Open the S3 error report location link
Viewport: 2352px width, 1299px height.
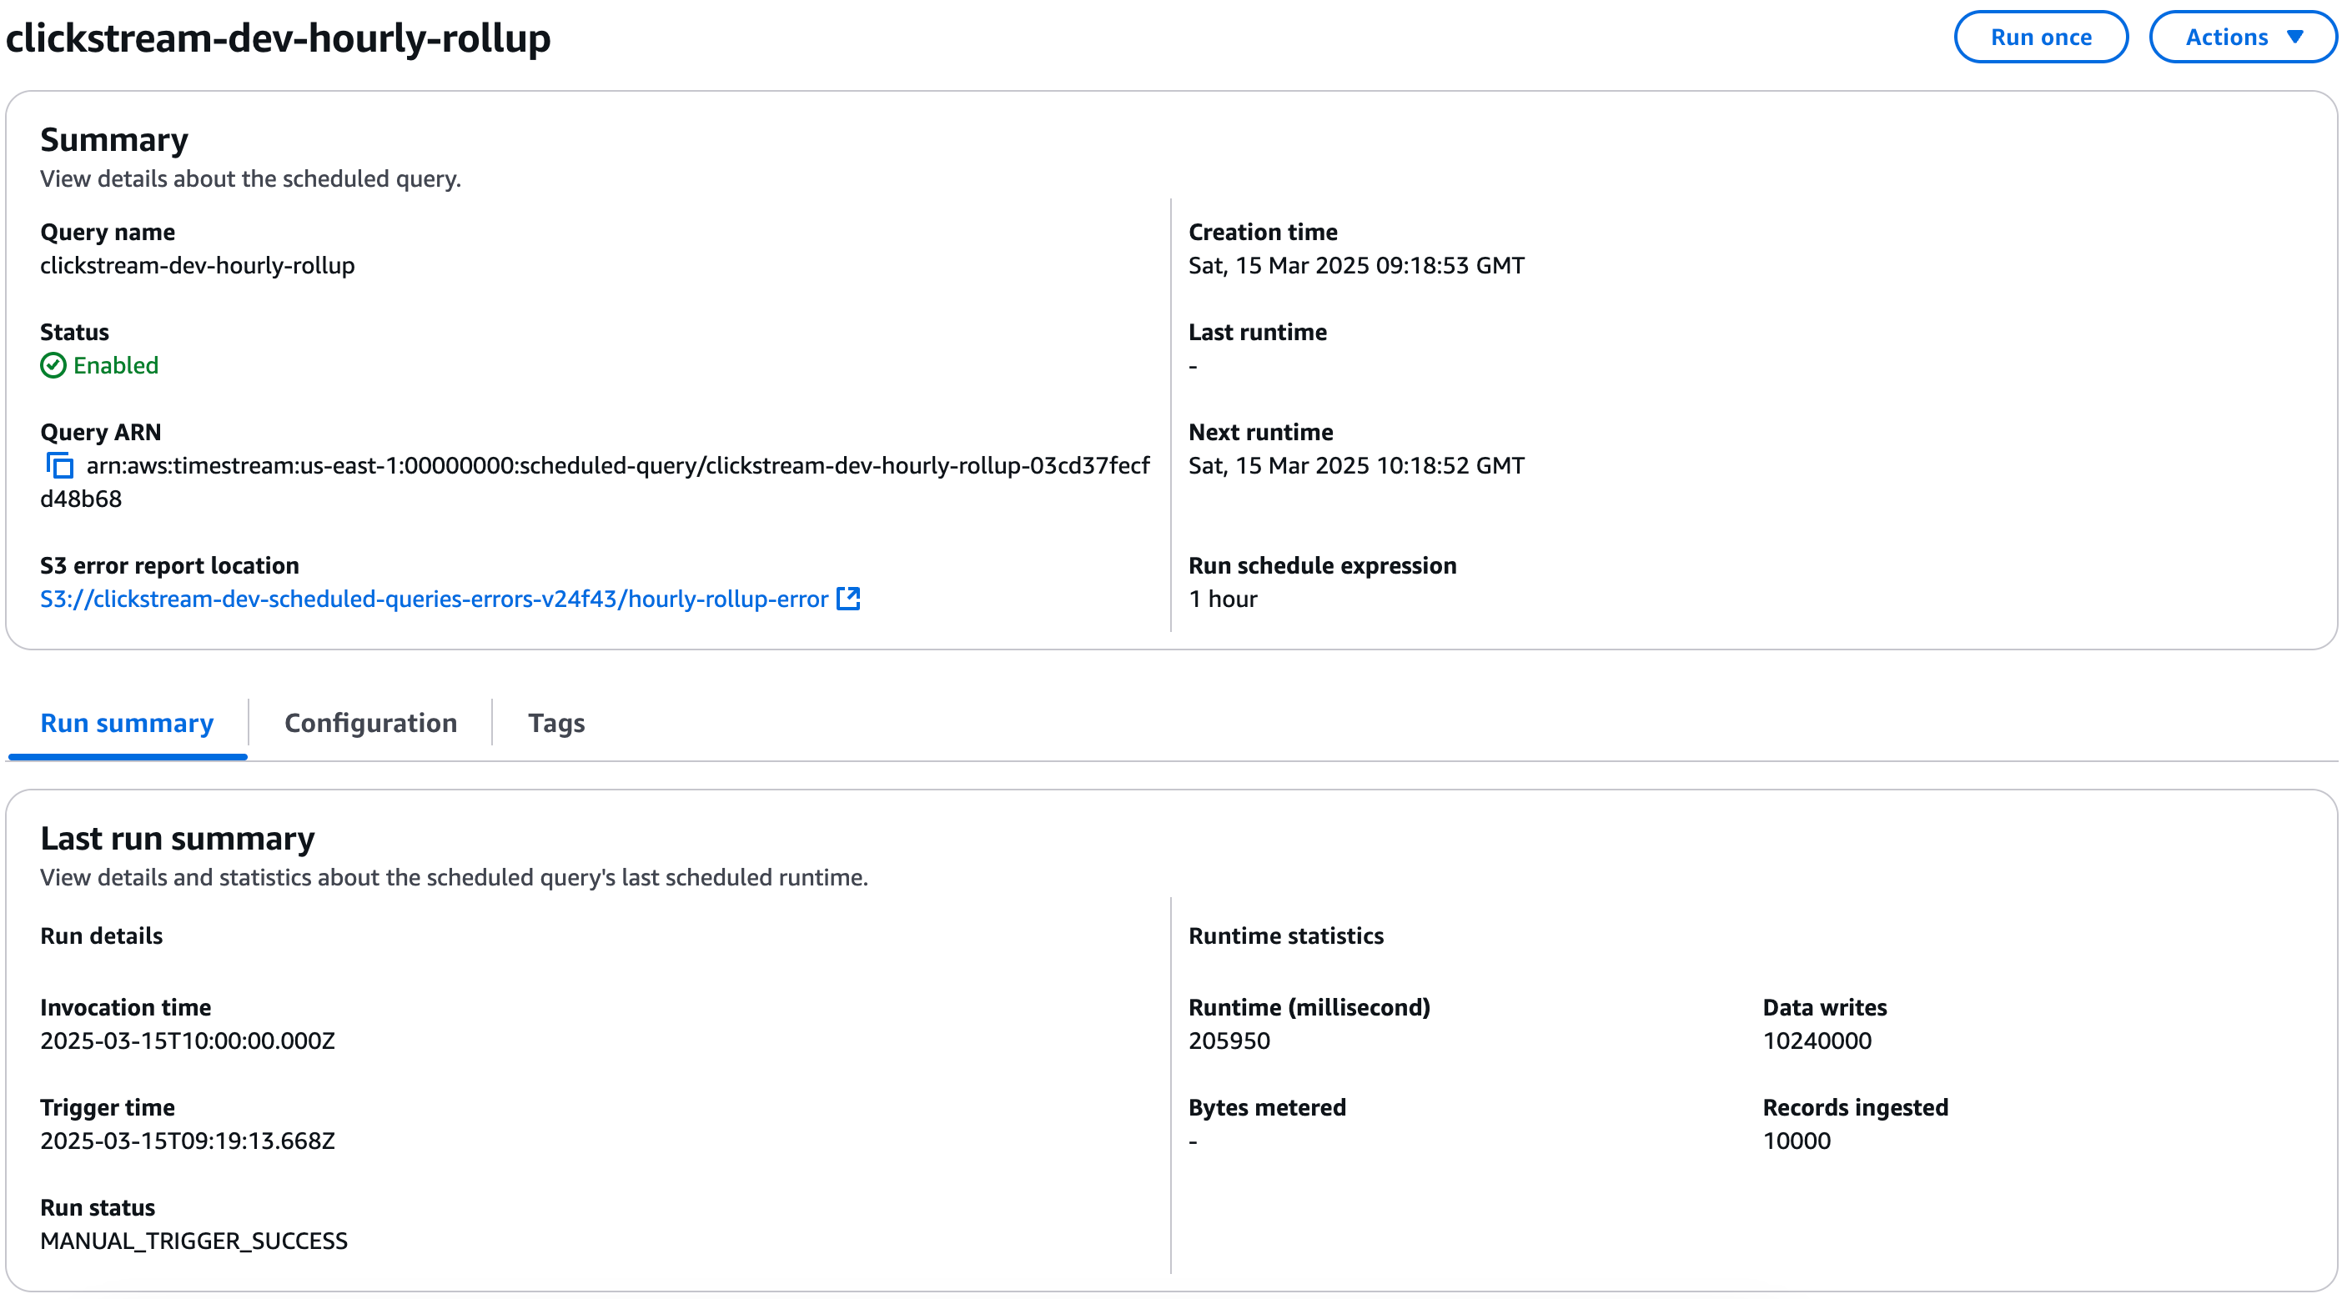[x=434, y=599]
